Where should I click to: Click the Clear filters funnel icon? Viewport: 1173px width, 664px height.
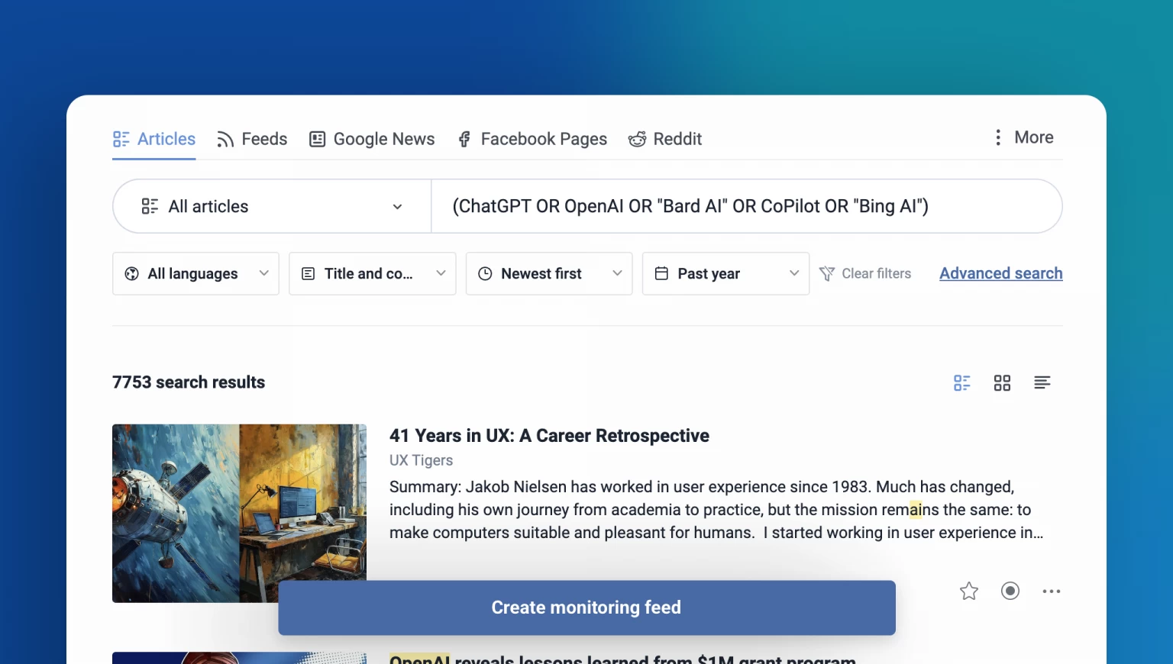pyautogui.click(x=826, y=274)
